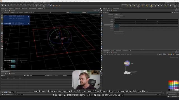Open the Persp viewport dropdown

click(x=93, y=15)
